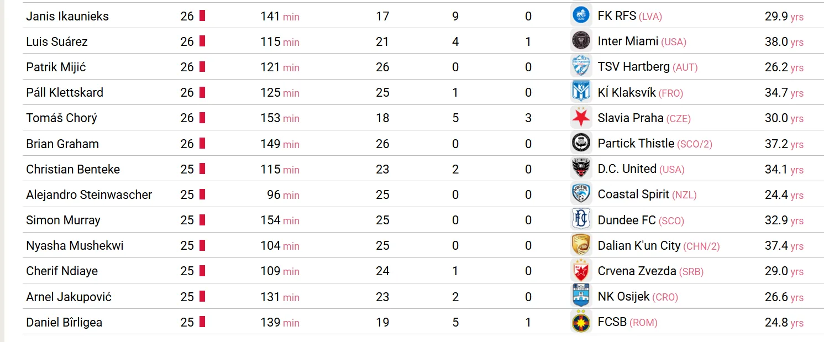Open Christian Benteke player link
The image size is (824, 342).
(x=73, y=169)
